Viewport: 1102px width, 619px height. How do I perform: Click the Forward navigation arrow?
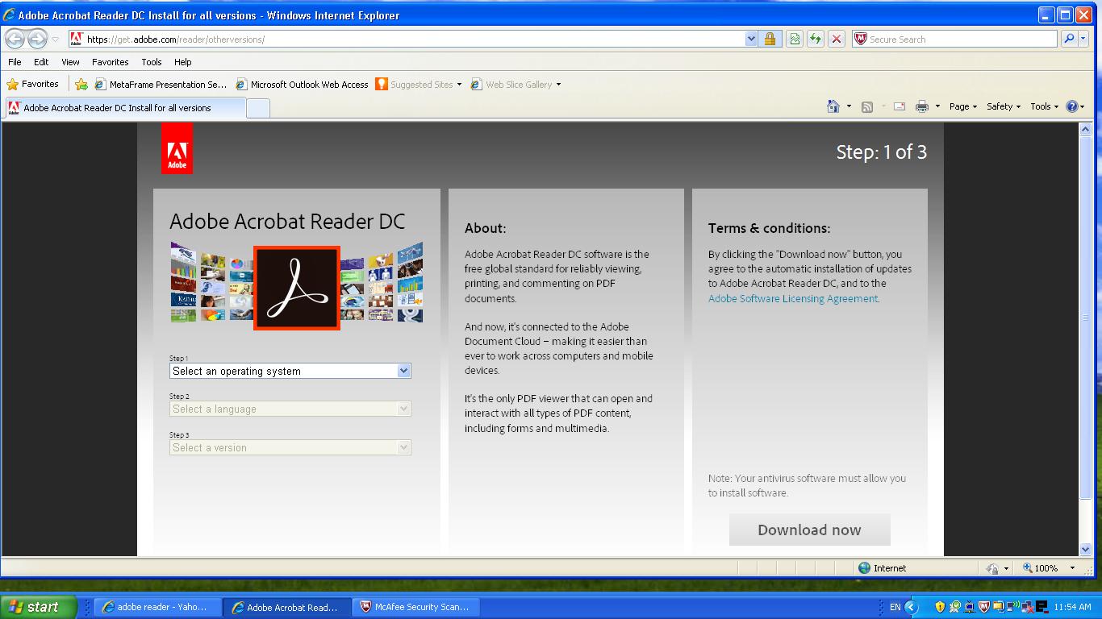coord(37,39)
